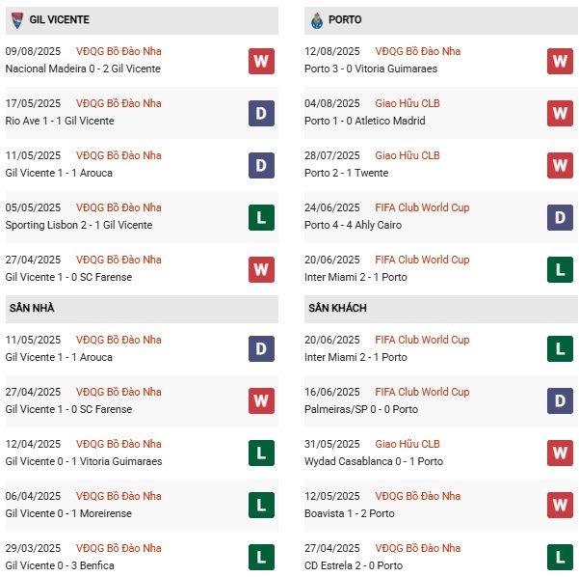Select the SÂN NHÀ section header
Viewport: 579px width, 577px height.
point(34,309)
